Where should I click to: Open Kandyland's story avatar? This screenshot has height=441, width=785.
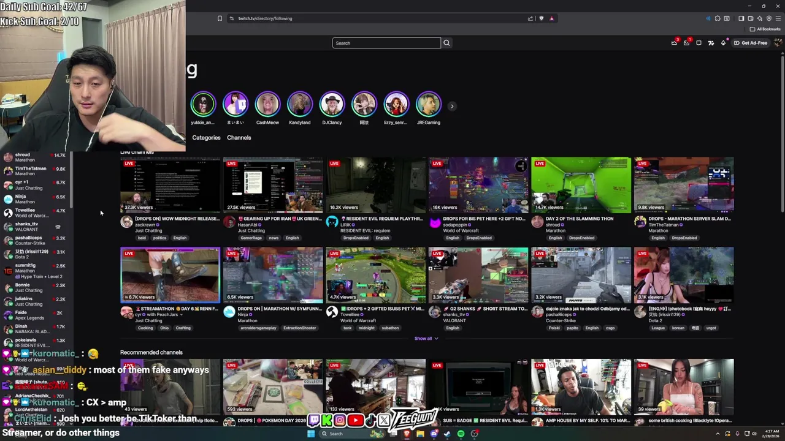(x=300, y=104)
